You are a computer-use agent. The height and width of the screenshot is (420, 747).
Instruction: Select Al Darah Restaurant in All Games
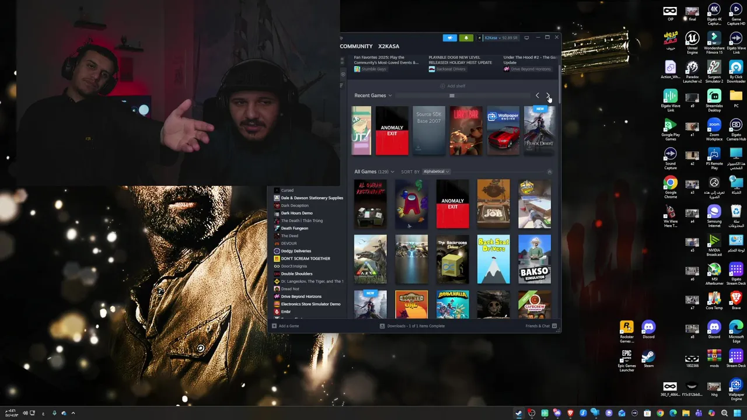pyautogui.click(x=370, y=204)
